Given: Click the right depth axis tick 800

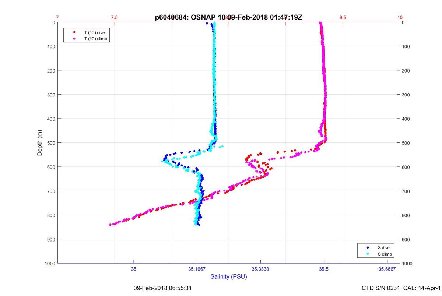Looking at the screenshot, I should point(406,215).
